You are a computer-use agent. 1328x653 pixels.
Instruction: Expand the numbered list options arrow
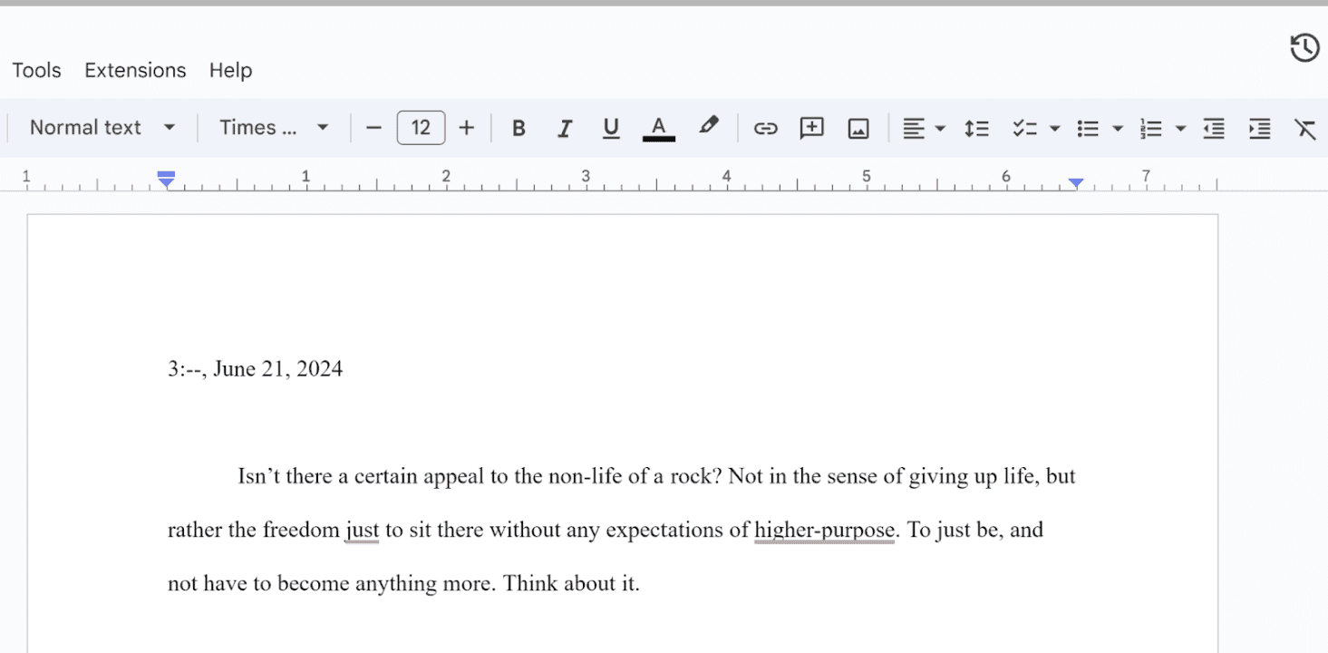click(x=1179, y=129)
